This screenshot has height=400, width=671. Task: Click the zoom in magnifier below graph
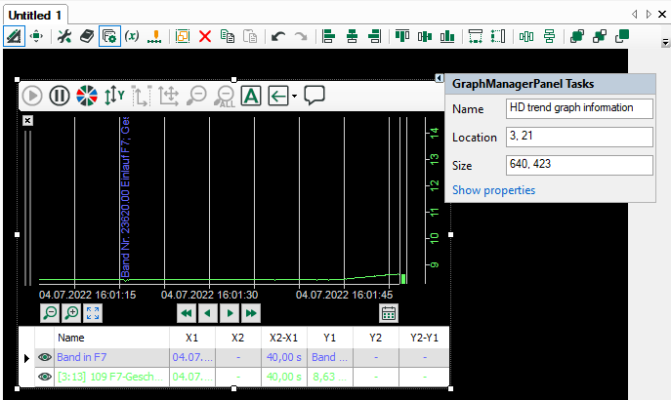(x=71, y=313)
